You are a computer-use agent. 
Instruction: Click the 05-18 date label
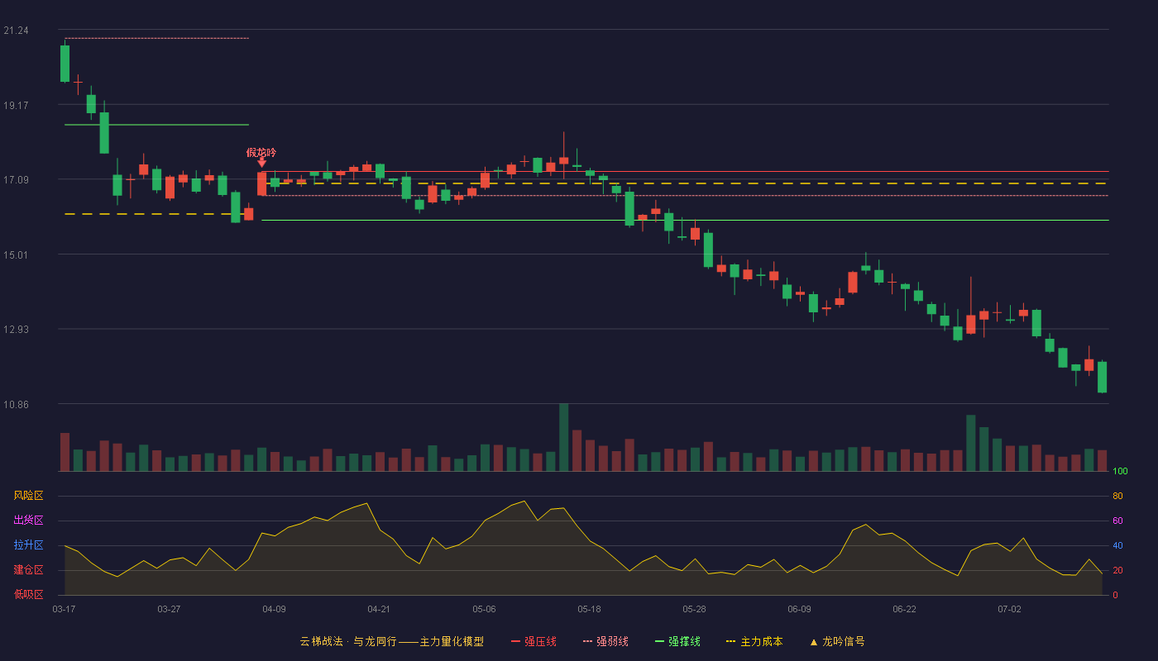pyautogui.click(x=589, y=609)
